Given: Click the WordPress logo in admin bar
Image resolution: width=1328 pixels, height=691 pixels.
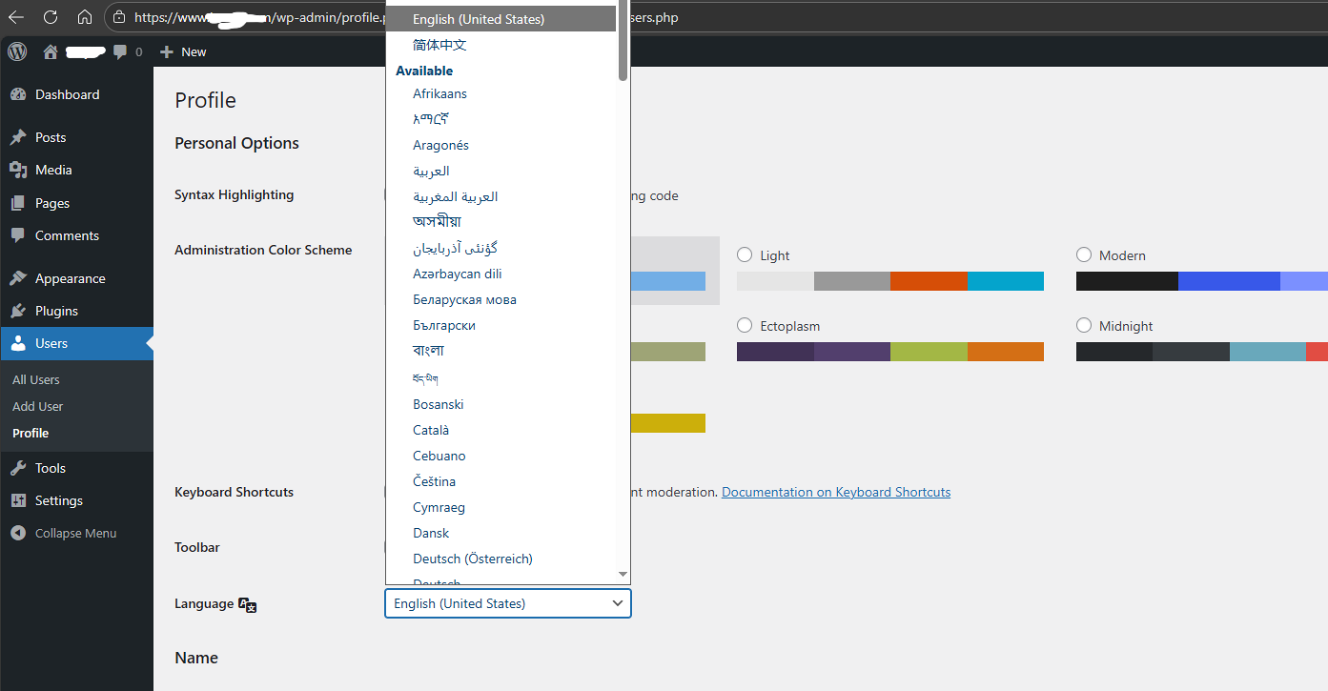Looking at the screenshot, I should [17, 51].
